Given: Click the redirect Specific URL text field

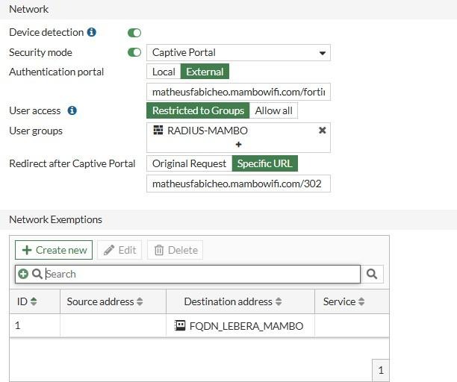Looking at the screenshot, I should tap(238, 183).
